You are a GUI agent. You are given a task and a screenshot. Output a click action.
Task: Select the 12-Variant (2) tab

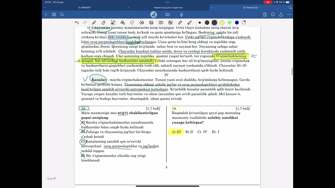(250, 8)
